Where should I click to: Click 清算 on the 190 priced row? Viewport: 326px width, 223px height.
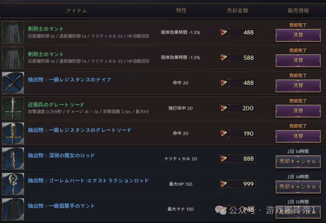[298, 136]
